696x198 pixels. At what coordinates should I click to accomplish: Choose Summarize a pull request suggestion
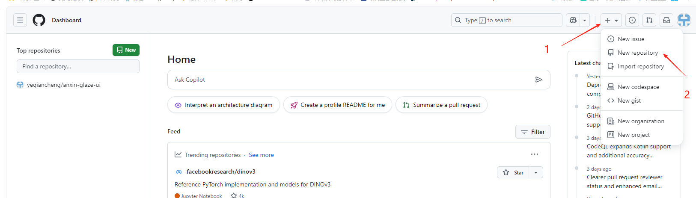(441, 105)
